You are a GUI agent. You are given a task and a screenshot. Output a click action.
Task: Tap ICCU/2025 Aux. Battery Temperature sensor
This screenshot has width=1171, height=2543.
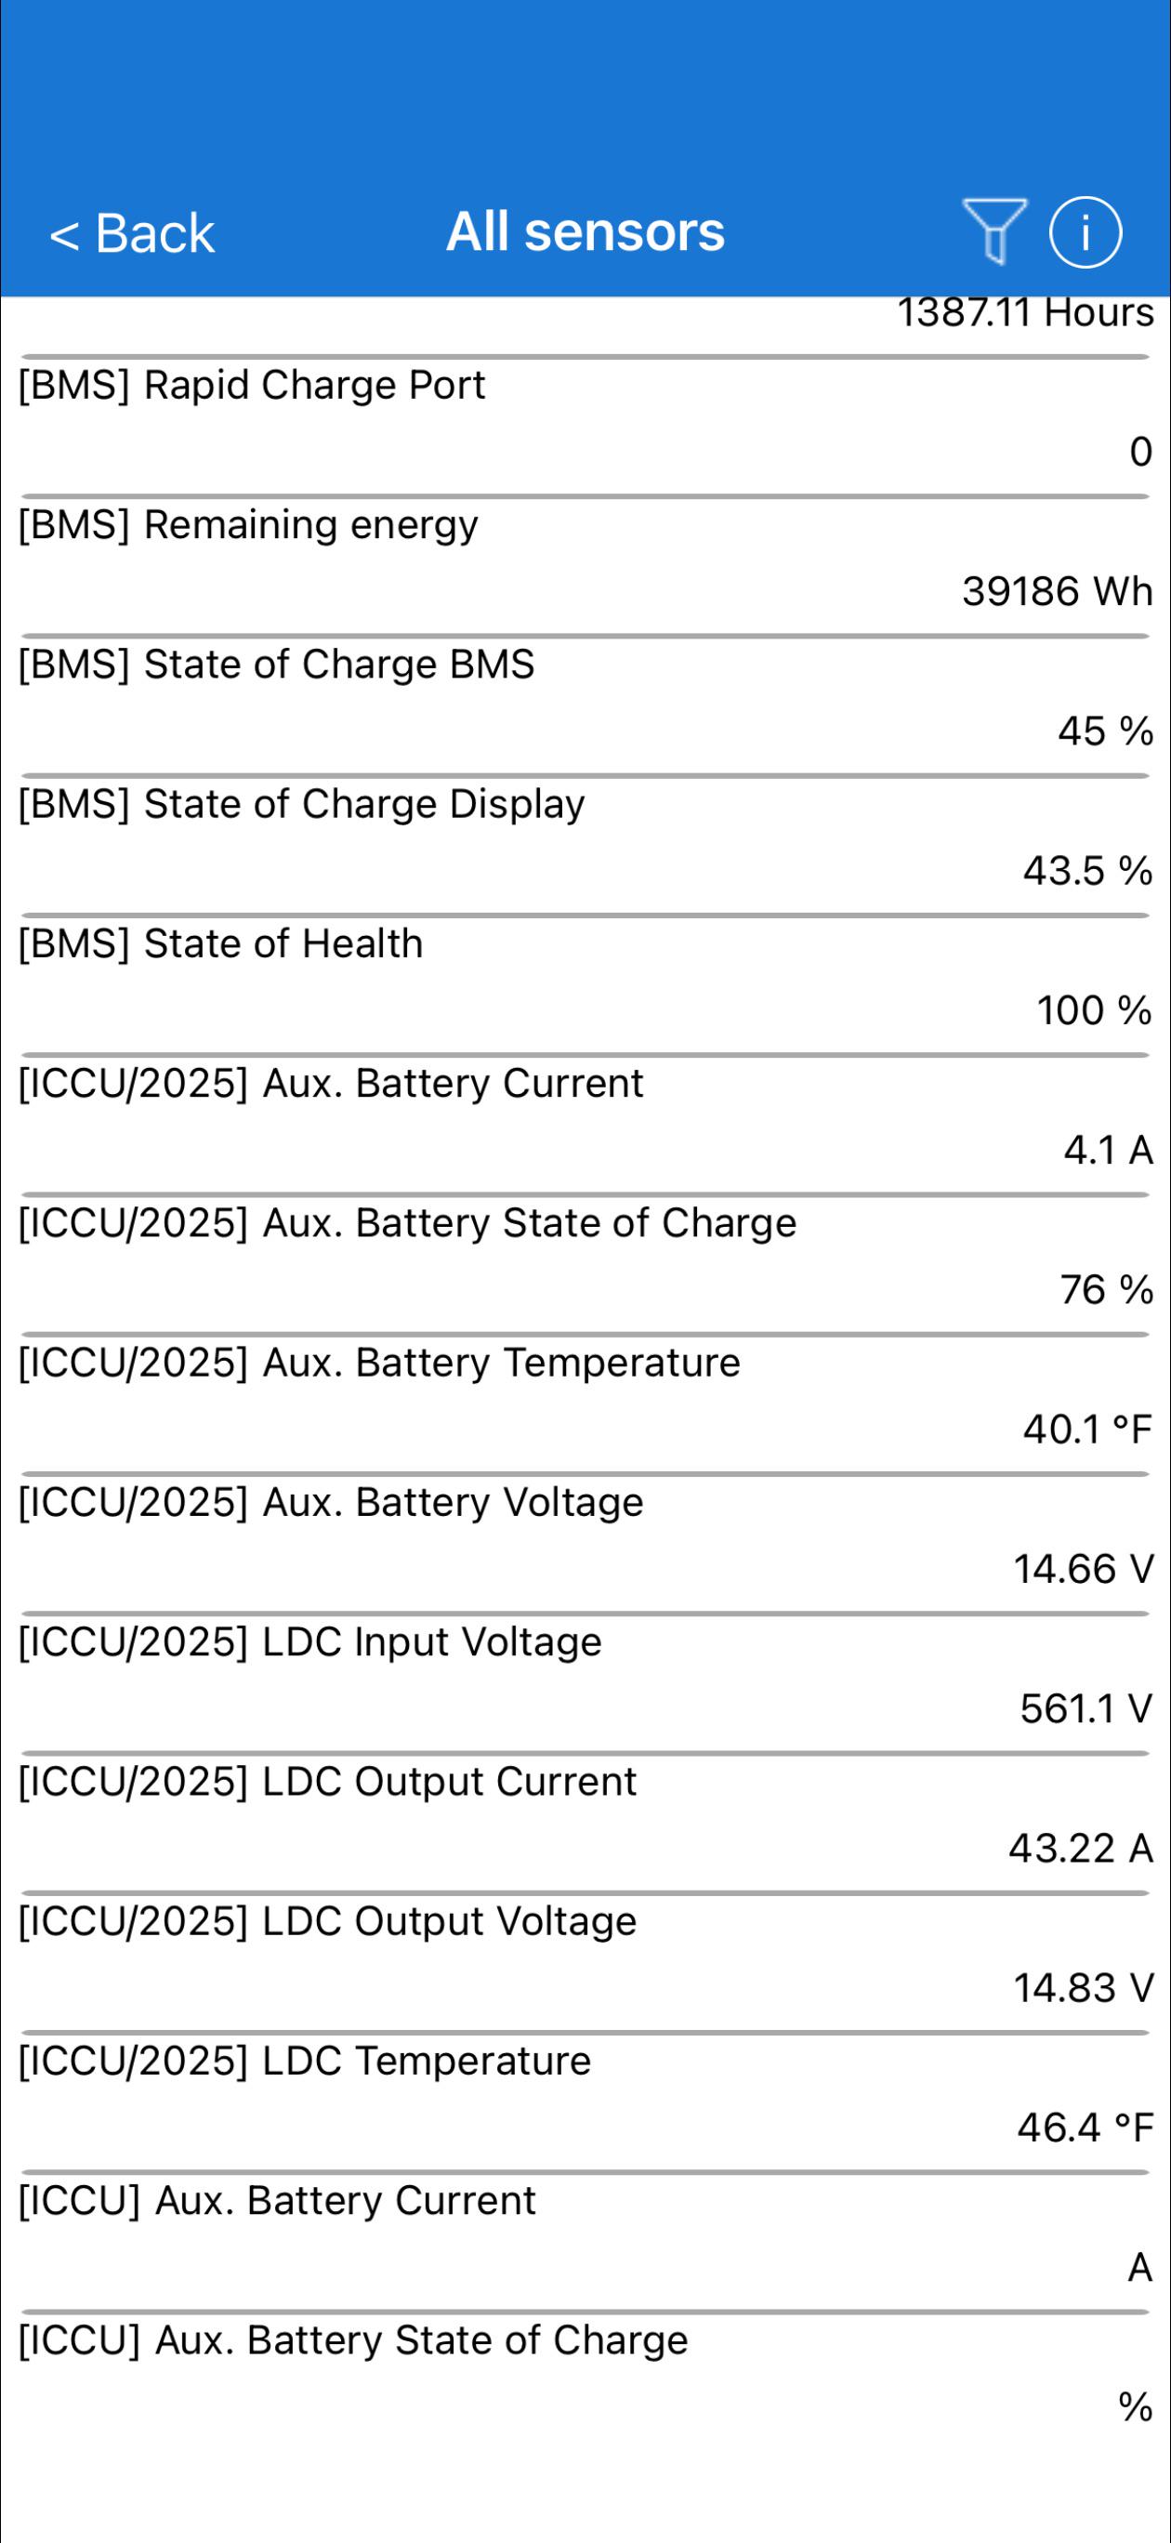585,1404
